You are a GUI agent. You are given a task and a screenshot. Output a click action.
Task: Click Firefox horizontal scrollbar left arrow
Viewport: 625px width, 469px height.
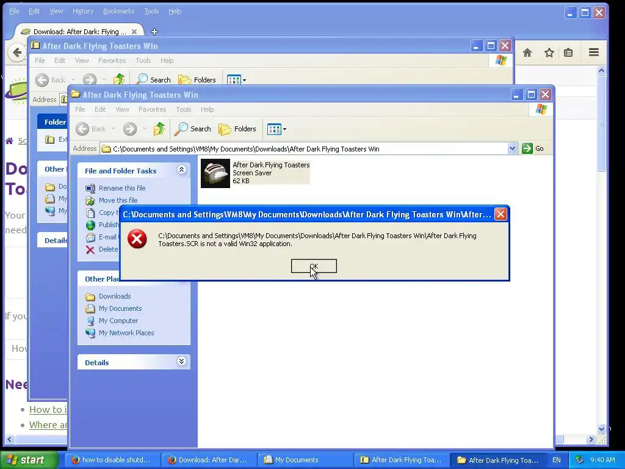point(10,440)
